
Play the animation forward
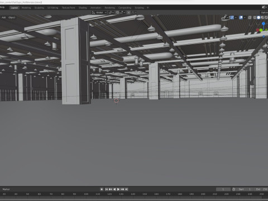[118, 189]
